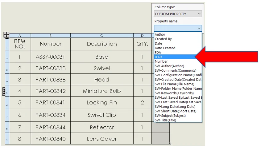Select ITAR from the property list
The height and width of the screenshot is (150, 265).
[x=158, y=57]
